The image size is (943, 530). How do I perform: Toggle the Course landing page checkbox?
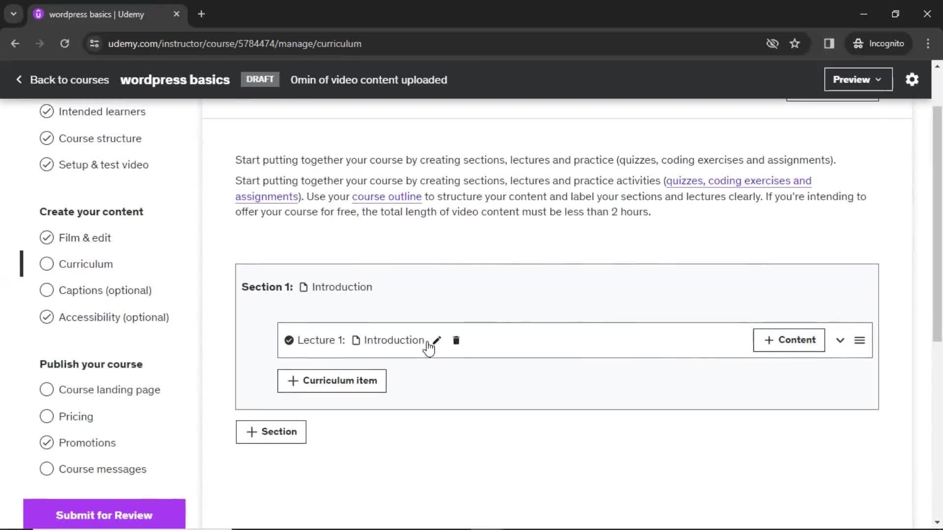pyautogui.click(x=47, y=390)
